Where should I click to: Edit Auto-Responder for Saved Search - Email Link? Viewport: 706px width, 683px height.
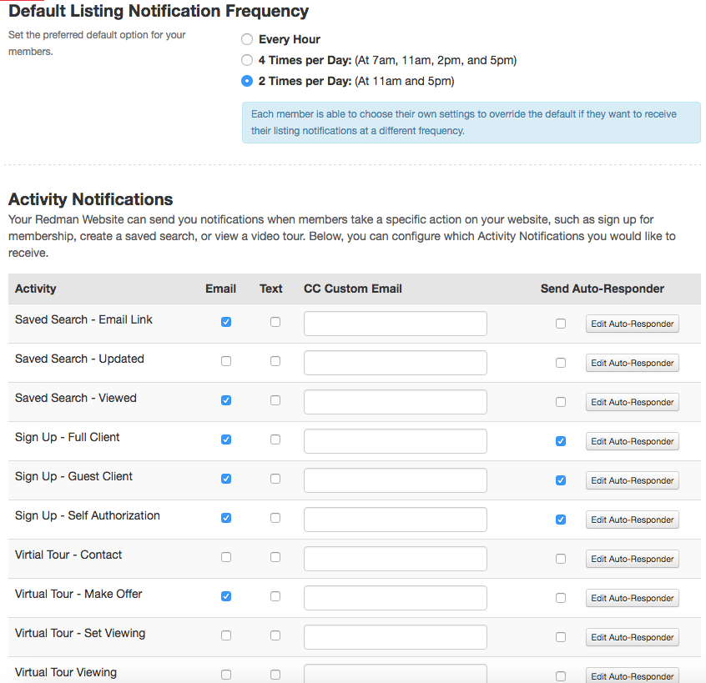(632, 324)
